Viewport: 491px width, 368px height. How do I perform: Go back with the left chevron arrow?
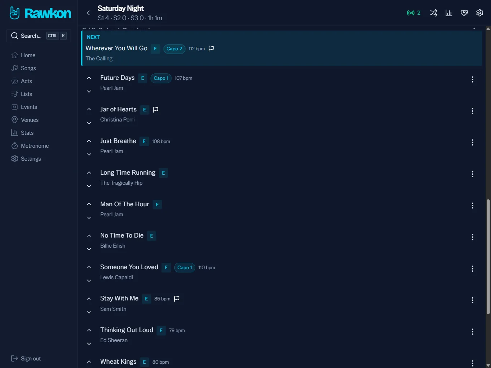tap(88, 13)
